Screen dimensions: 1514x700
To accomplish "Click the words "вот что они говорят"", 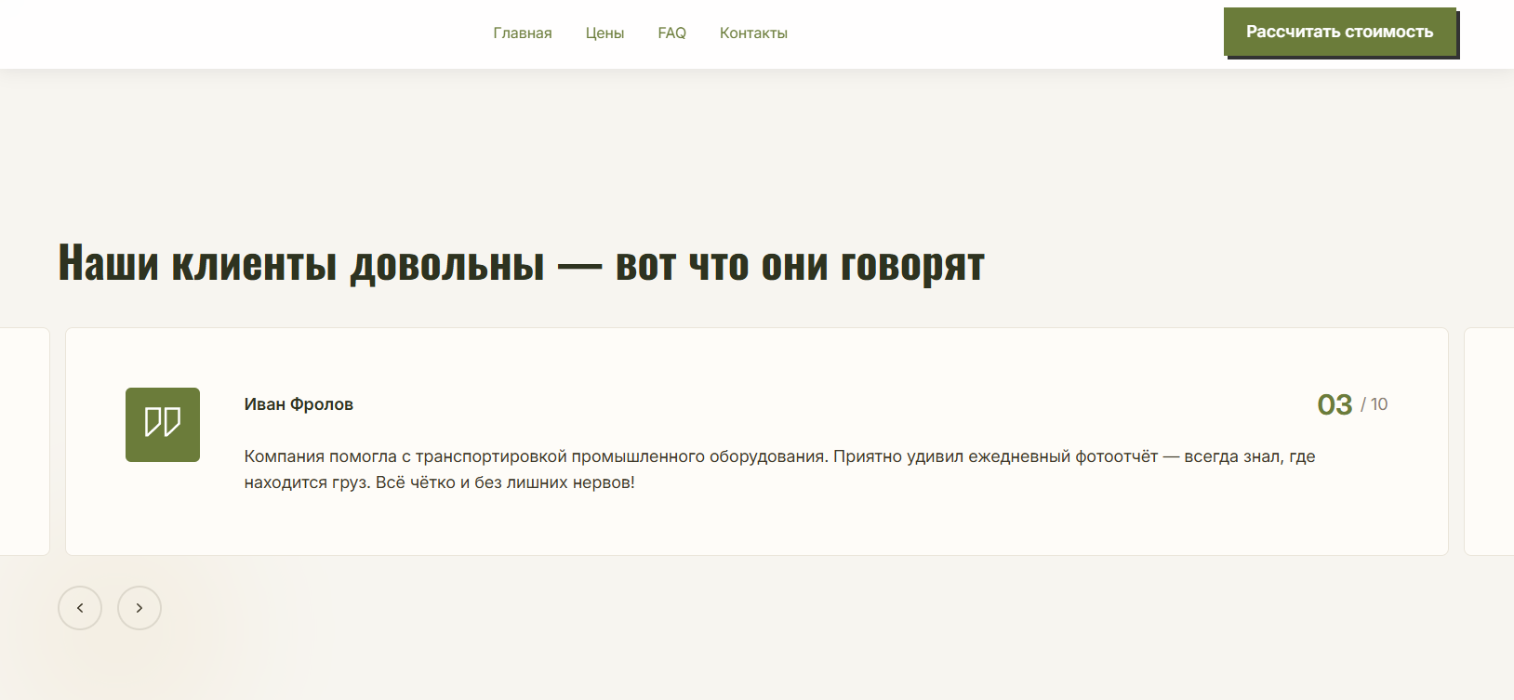I will pyautogui.click(x=800, y=264).
